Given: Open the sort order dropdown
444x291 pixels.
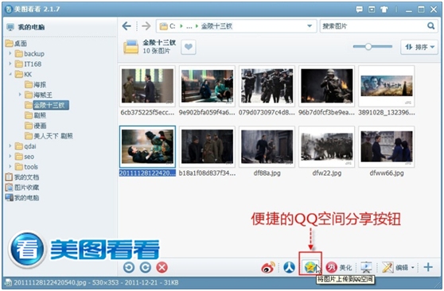Looking at the screenshot, I should [x=419, y=47].
